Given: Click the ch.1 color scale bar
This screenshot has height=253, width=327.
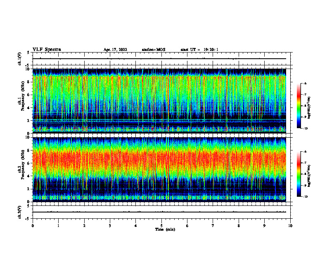Looking at the screenshot, I should 299,106.
